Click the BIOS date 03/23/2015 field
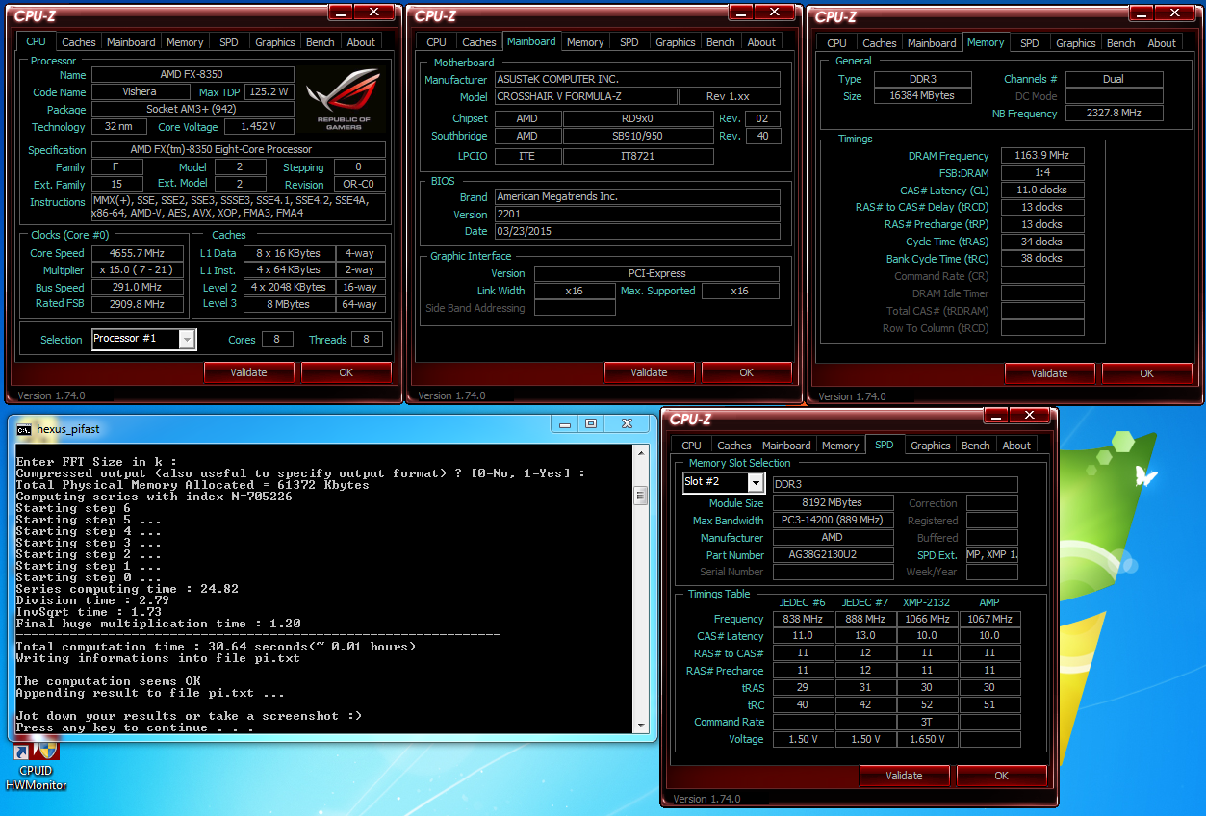This screenshot has width=1206, height=816. tap(637, 232)
